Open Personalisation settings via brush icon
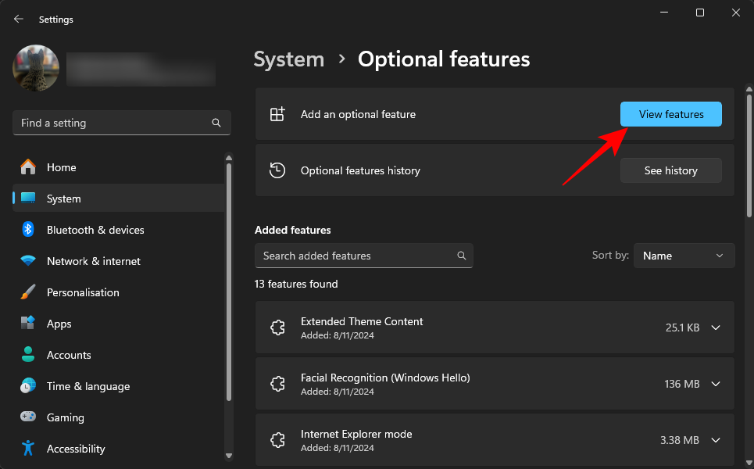 (x=27, y=292)
